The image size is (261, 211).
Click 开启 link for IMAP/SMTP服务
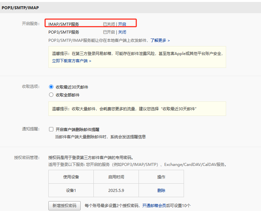(122, 24)
